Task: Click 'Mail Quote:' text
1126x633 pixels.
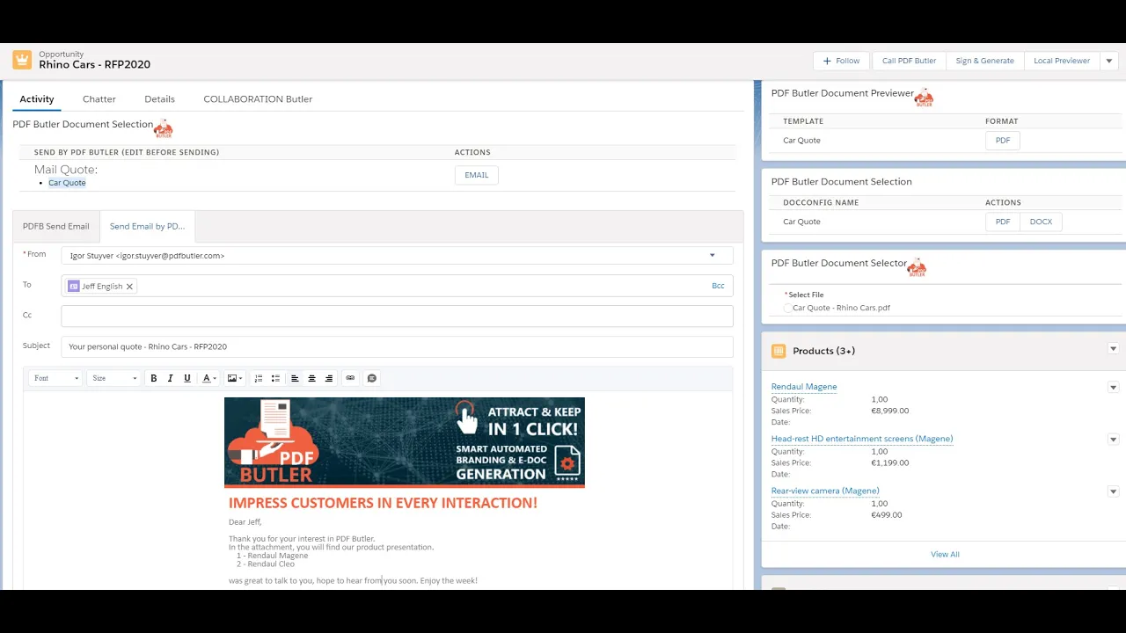Action: click(x=66, y=170)
